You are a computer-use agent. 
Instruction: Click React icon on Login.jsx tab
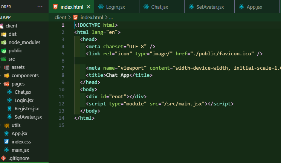coord(101,7)
